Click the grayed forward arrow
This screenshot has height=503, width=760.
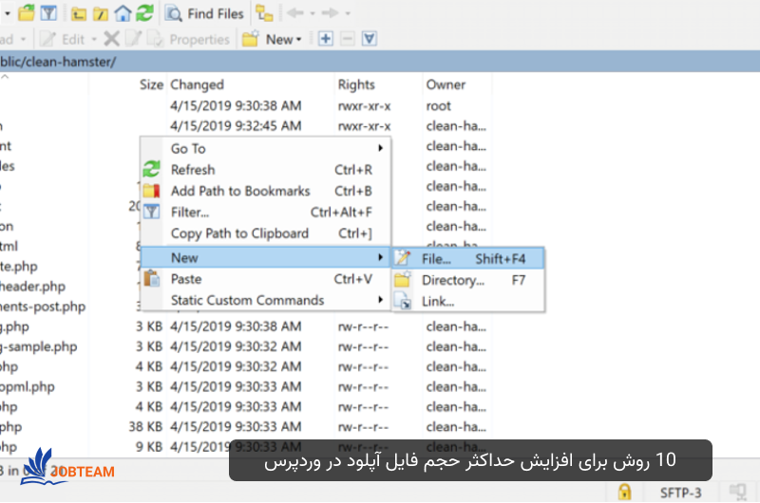[x=330, y=13]
